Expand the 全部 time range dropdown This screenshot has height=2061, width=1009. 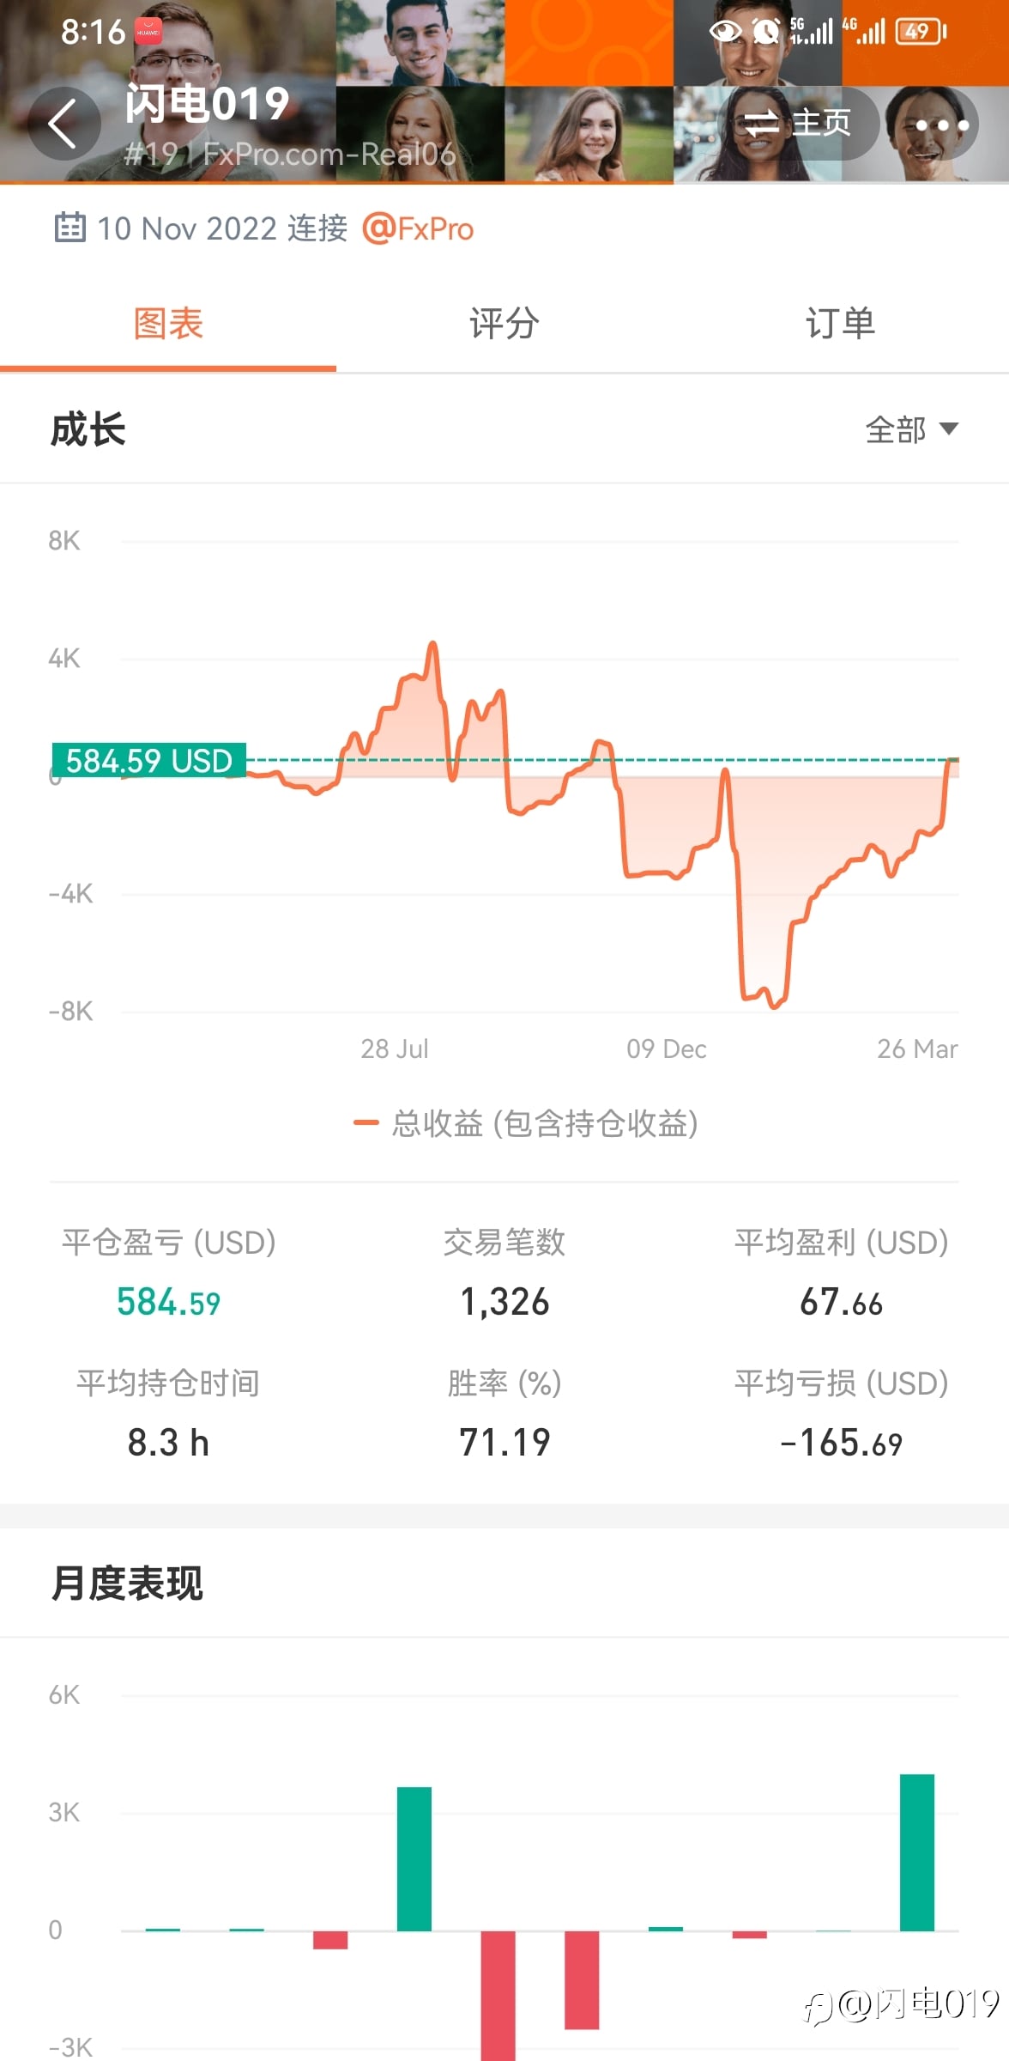click(x=911, y=429)
